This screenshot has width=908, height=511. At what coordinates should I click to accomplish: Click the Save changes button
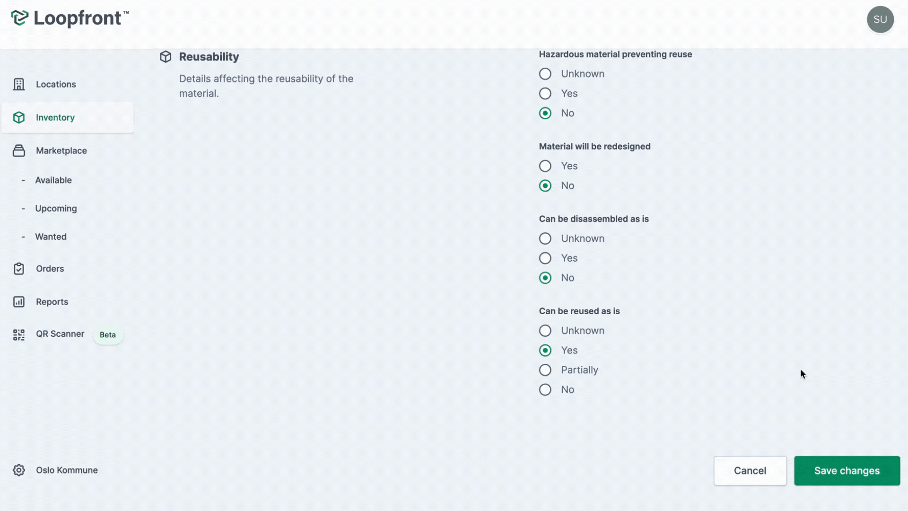point(847,470)
